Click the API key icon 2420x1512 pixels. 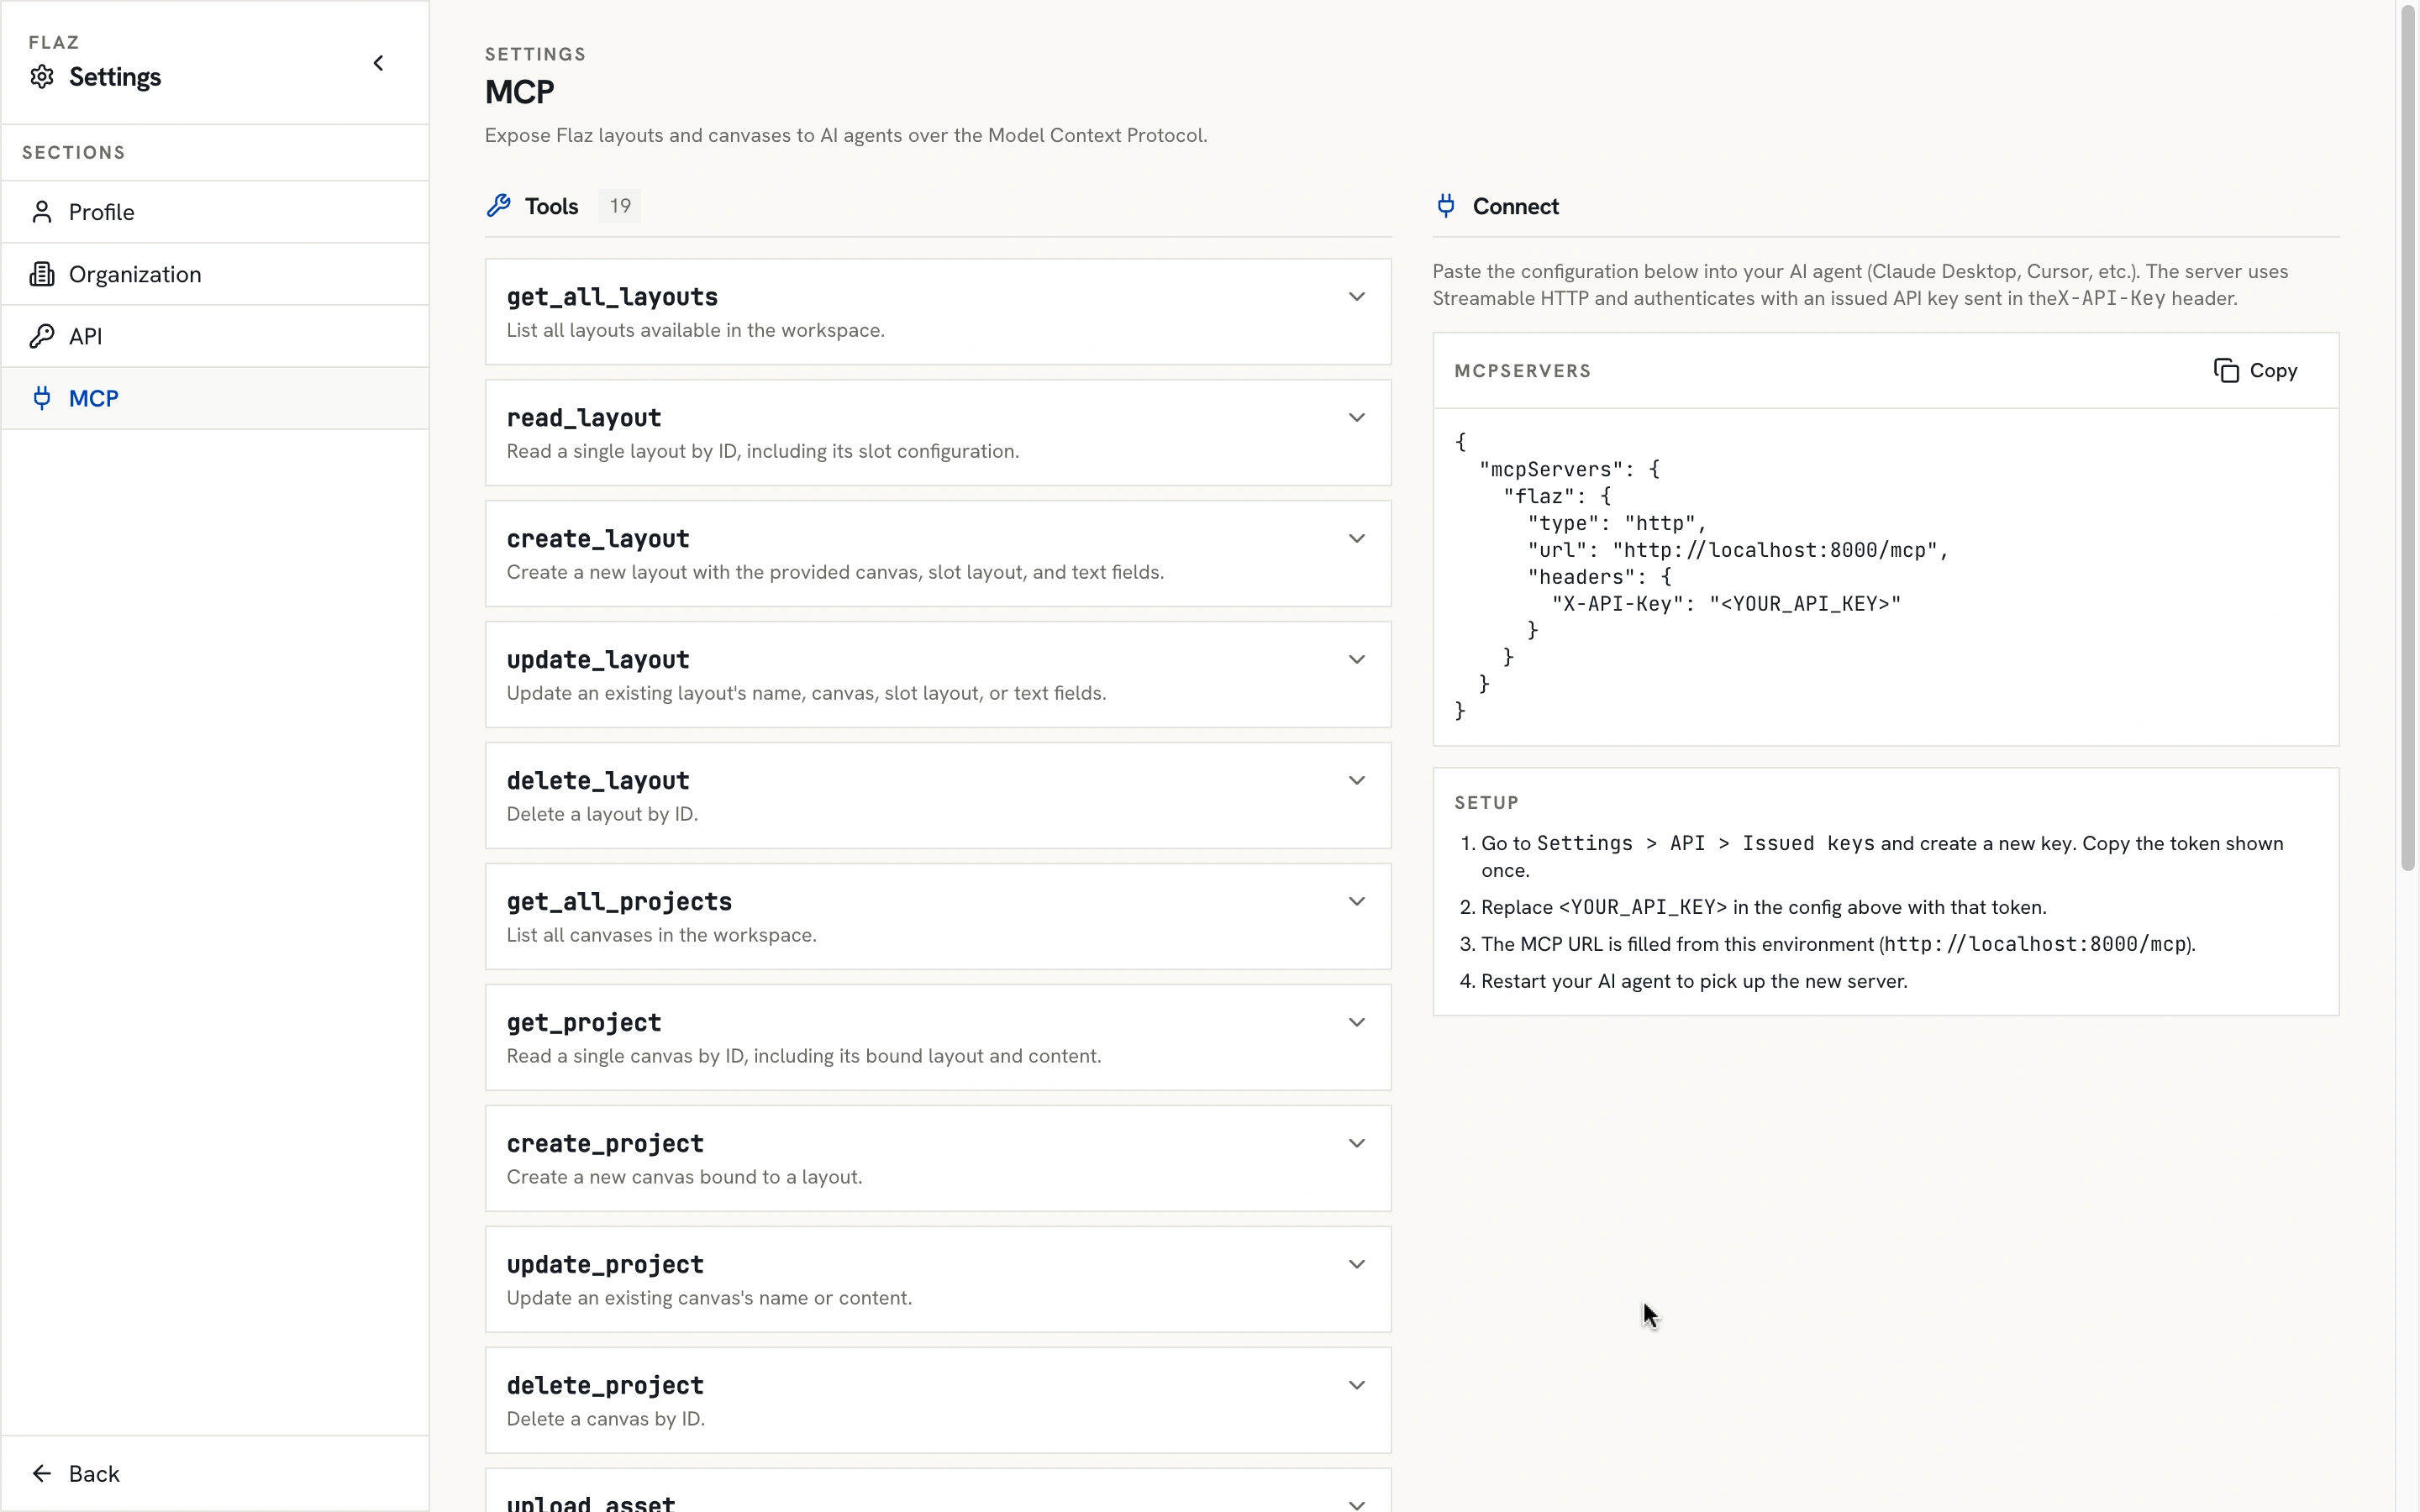coord(42,336)
